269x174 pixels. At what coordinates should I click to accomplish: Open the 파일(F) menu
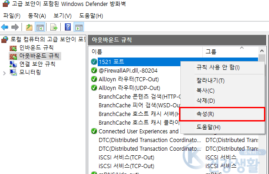(12, 16)
